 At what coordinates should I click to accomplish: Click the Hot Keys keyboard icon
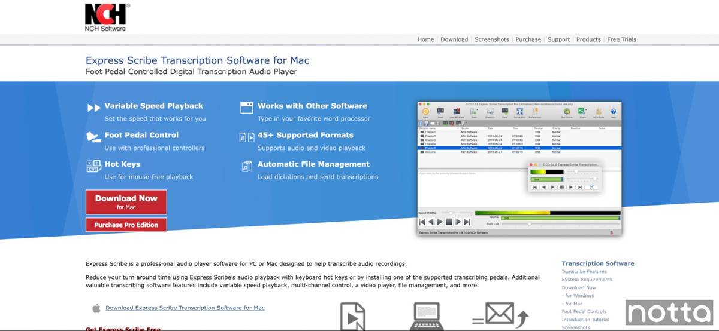(94, 166)
